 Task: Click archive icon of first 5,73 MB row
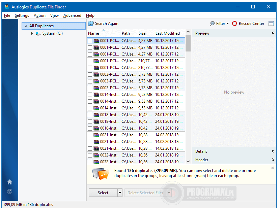pos(96,74)
